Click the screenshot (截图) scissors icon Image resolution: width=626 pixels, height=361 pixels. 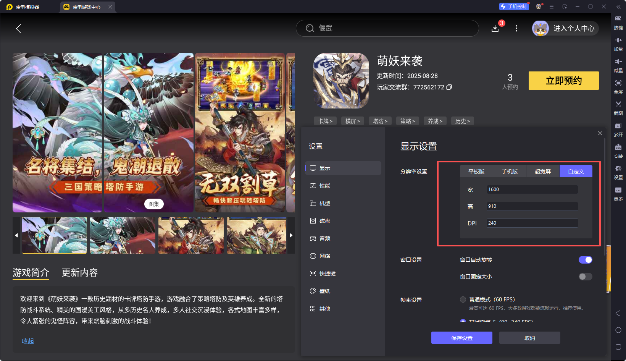pyautogui.click(x=618, y=104)
